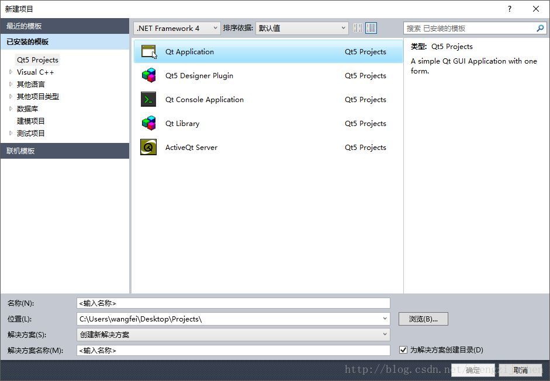Close the 新建项目 dialog
The height and width of the screenshot is (381, 550).
(x=536, y=9)
